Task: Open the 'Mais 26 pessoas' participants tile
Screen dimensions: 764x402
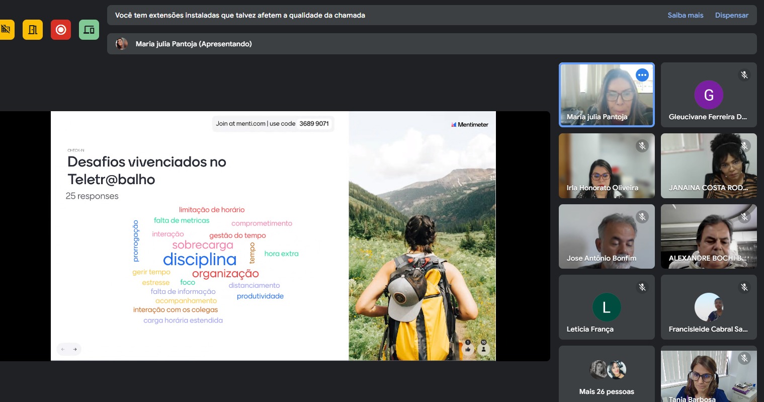Action: (x=606, y=374)
